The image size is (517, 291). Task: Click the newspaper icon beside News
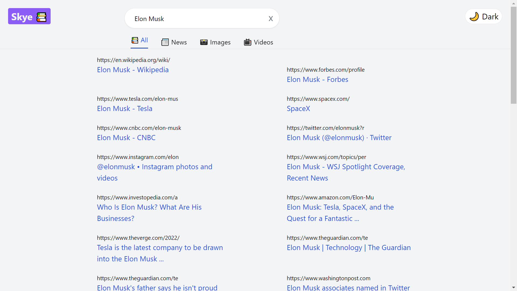pyautogui.click(x=165, y=42)
